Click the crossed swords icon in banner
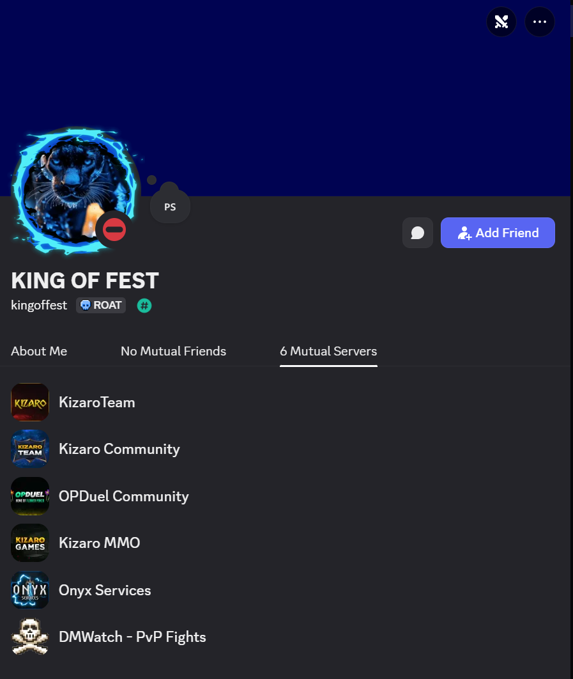573x679 pixels. coord(501,22)
